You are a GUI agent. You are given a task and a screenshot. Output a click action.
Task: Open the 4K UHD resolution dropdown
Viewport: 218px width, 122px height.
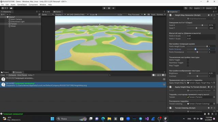(x=77, y=15)
